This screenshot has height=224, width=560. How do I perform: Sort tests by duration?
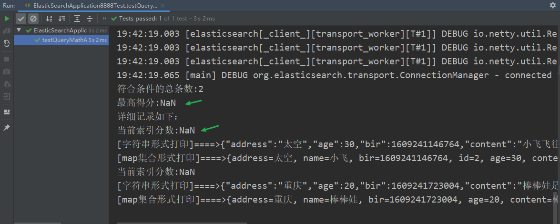point(62,19)
